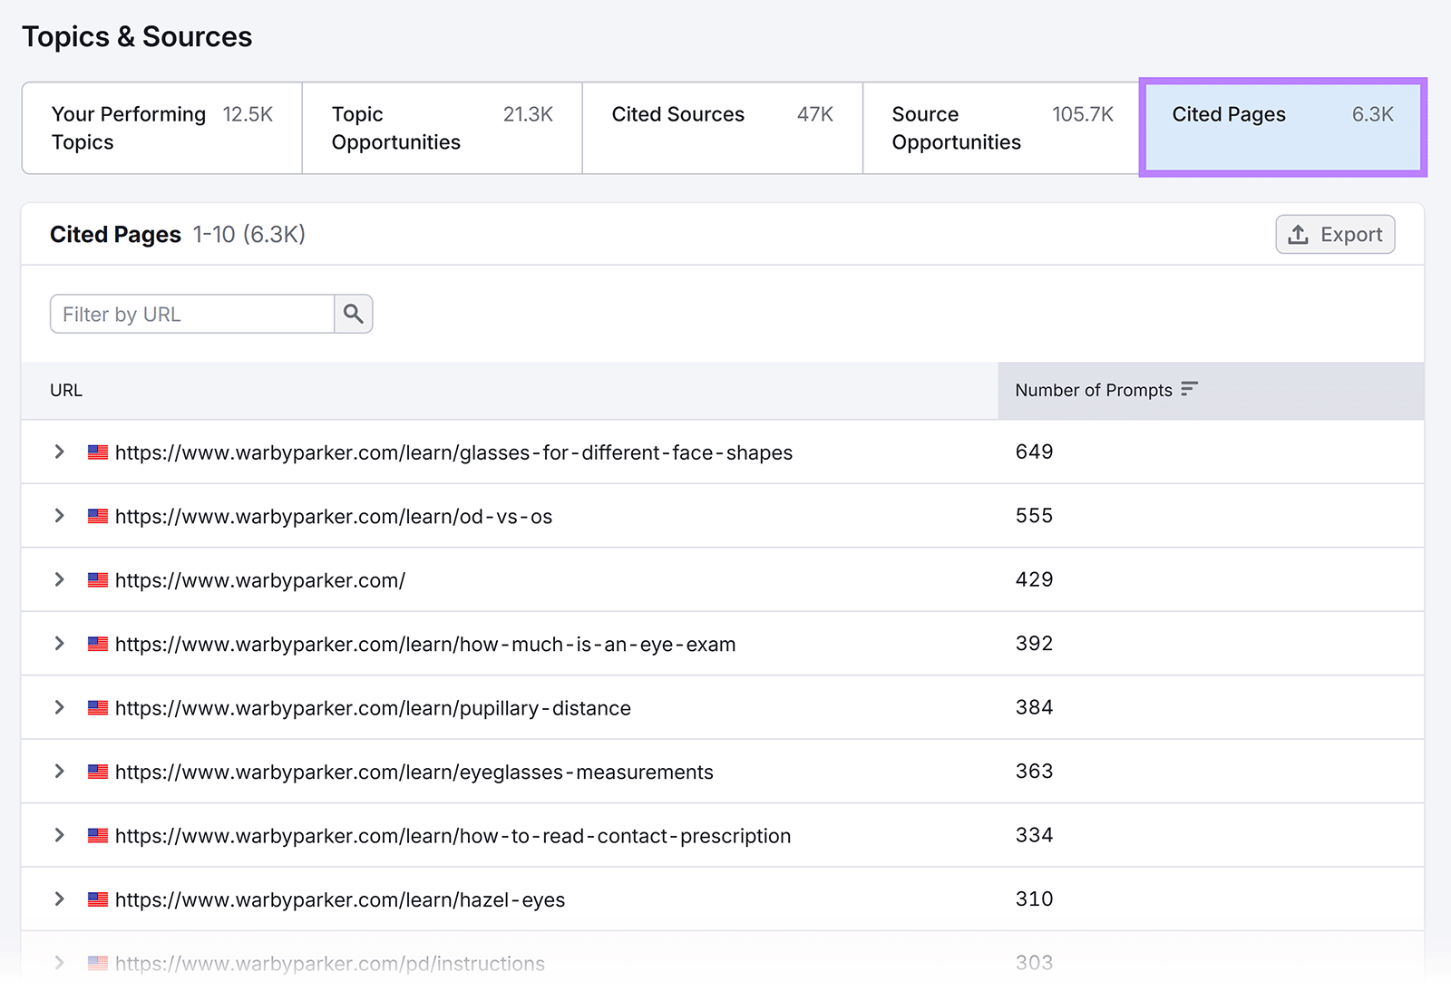
Task: Expand the warbyparker.com homepage row
Action: tap(60, 579)
